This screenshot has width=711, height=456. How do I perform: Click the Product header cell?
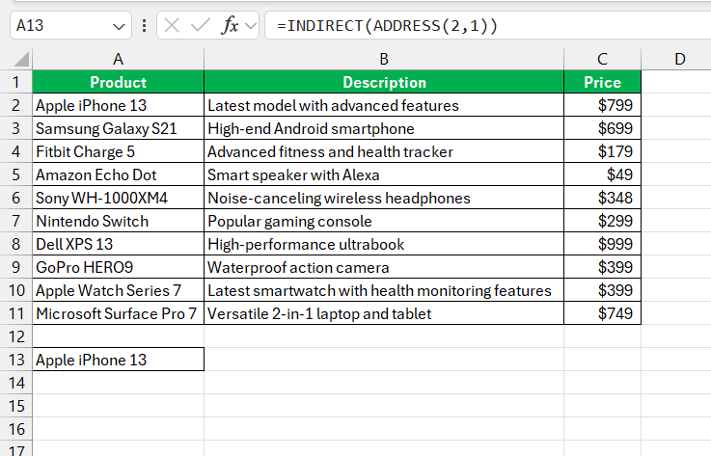click(118, 82)
